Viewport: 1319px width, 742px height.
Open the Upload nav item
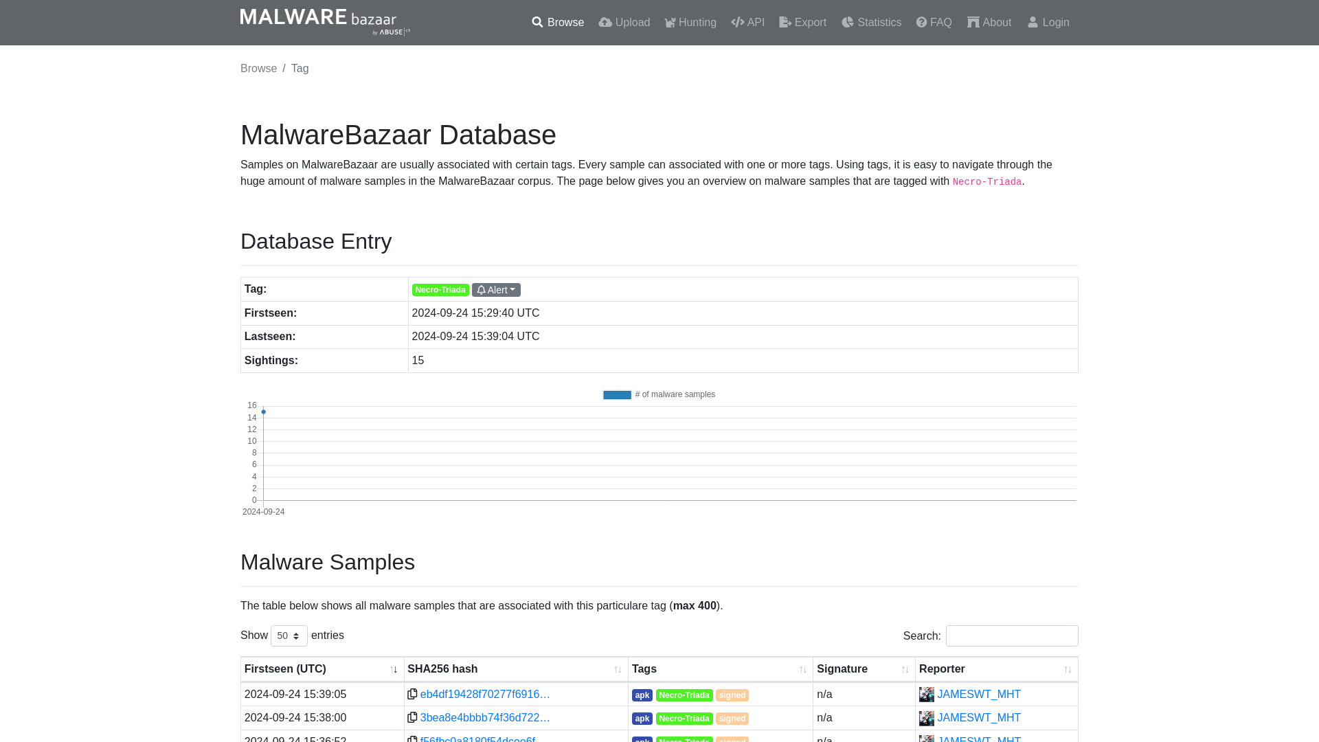pyautogui.click(x=624, y=23)
